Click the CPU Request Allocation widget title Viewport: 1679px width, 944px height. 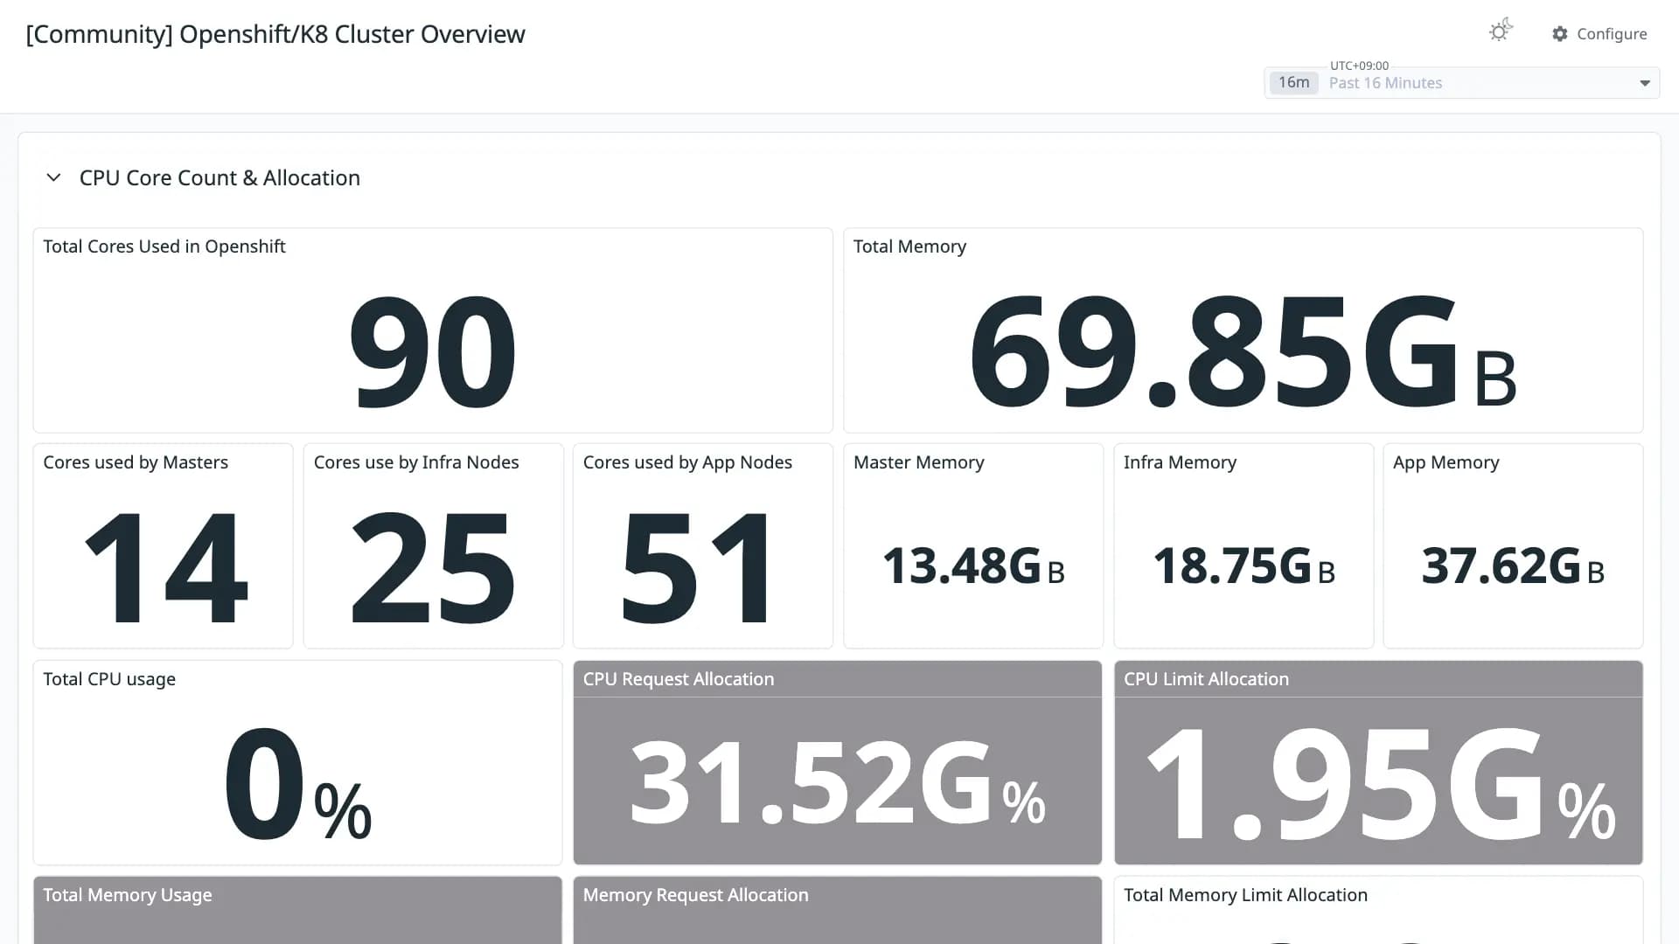(x=679, y=679)
